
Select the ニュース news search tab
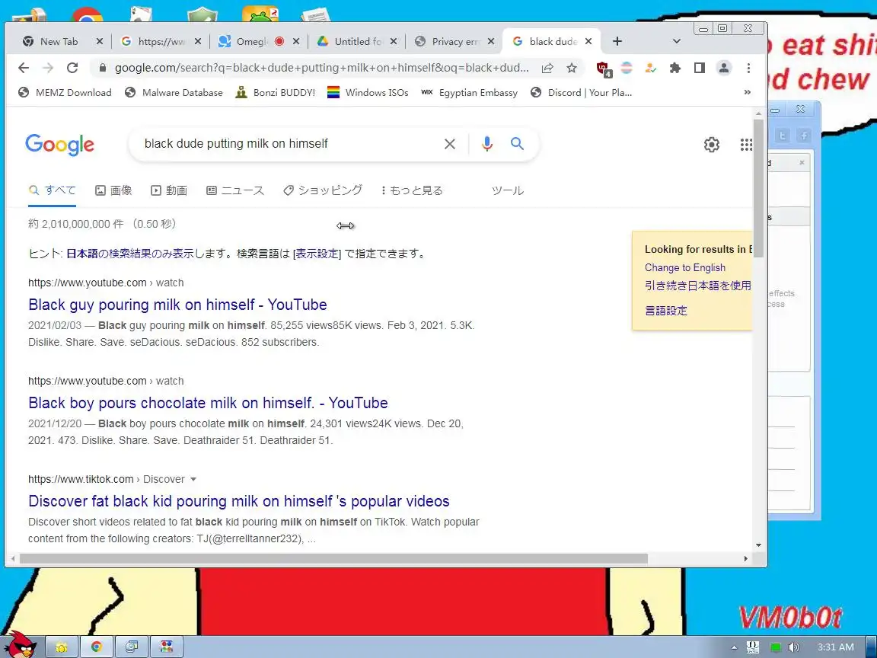coord(235,191)
